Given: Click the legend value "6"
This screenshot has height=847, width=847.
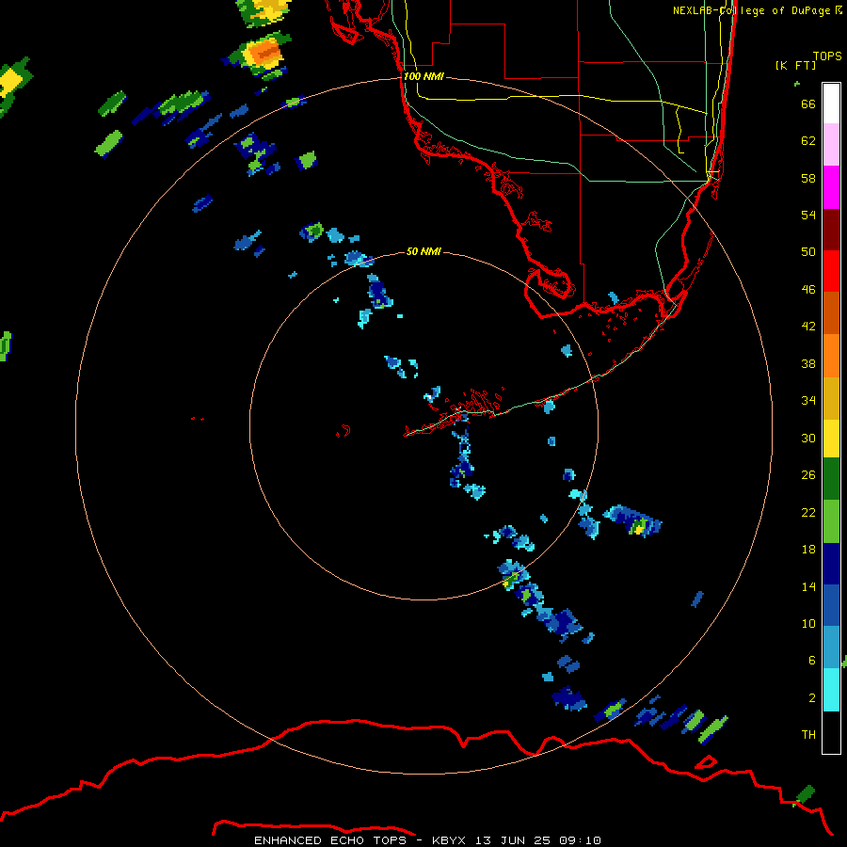Looking at the screenshot, I should pos(812,660).
